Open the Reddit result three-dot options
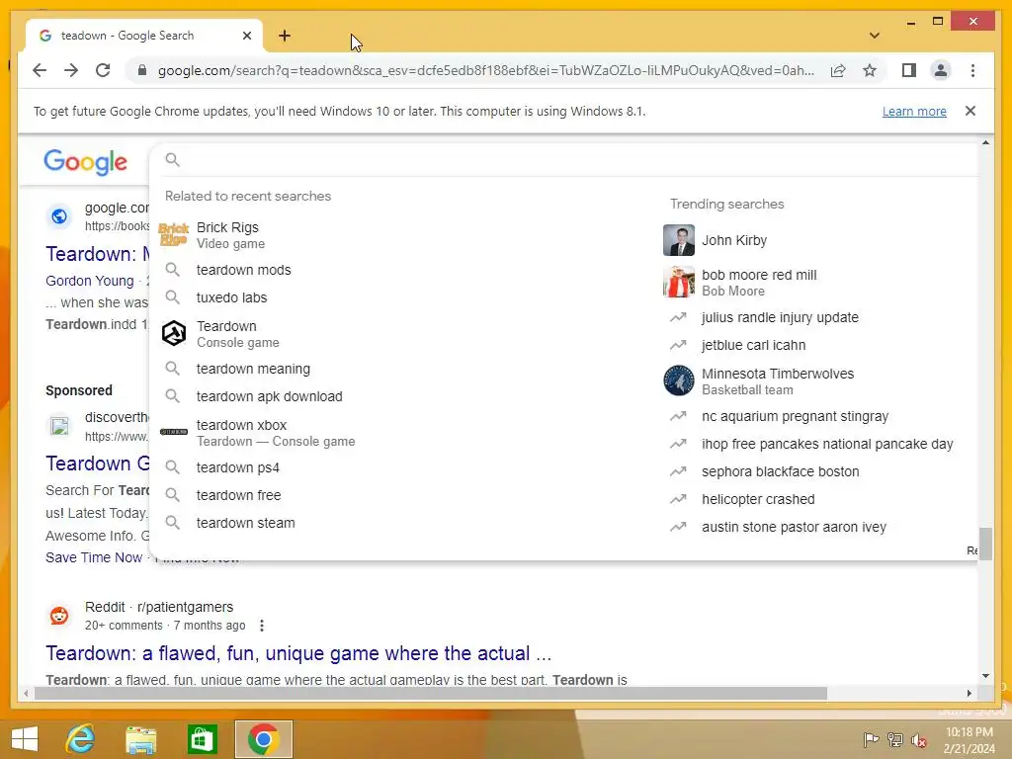Screen dimensions: 1012x759 261,626
